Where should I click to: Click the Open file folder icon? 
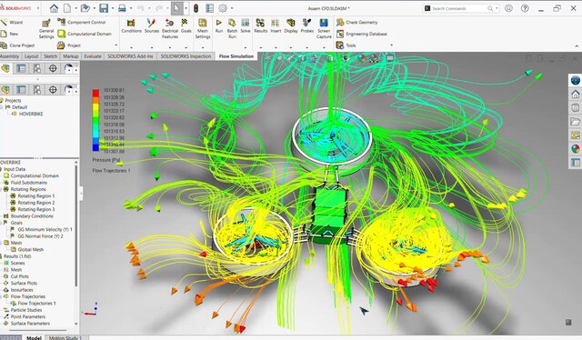(85, 8)
